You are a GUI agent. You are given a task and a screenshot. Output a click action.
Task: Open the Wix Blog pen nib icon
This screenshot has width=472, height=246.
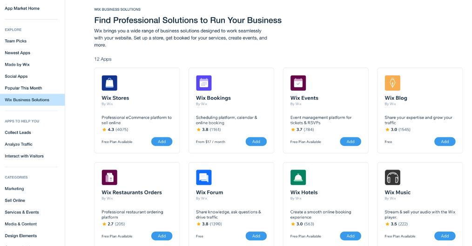click(392, 83)
